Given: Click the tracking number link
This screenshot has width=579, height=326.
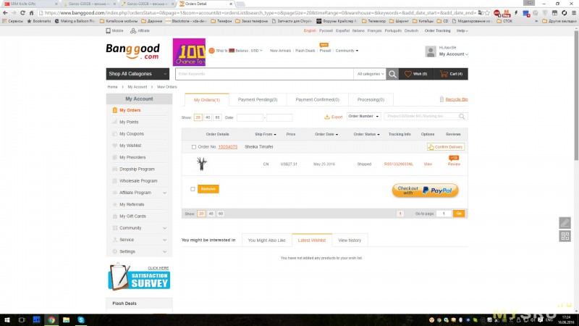Looking at the screenshot, I should [x=399, y=164].
